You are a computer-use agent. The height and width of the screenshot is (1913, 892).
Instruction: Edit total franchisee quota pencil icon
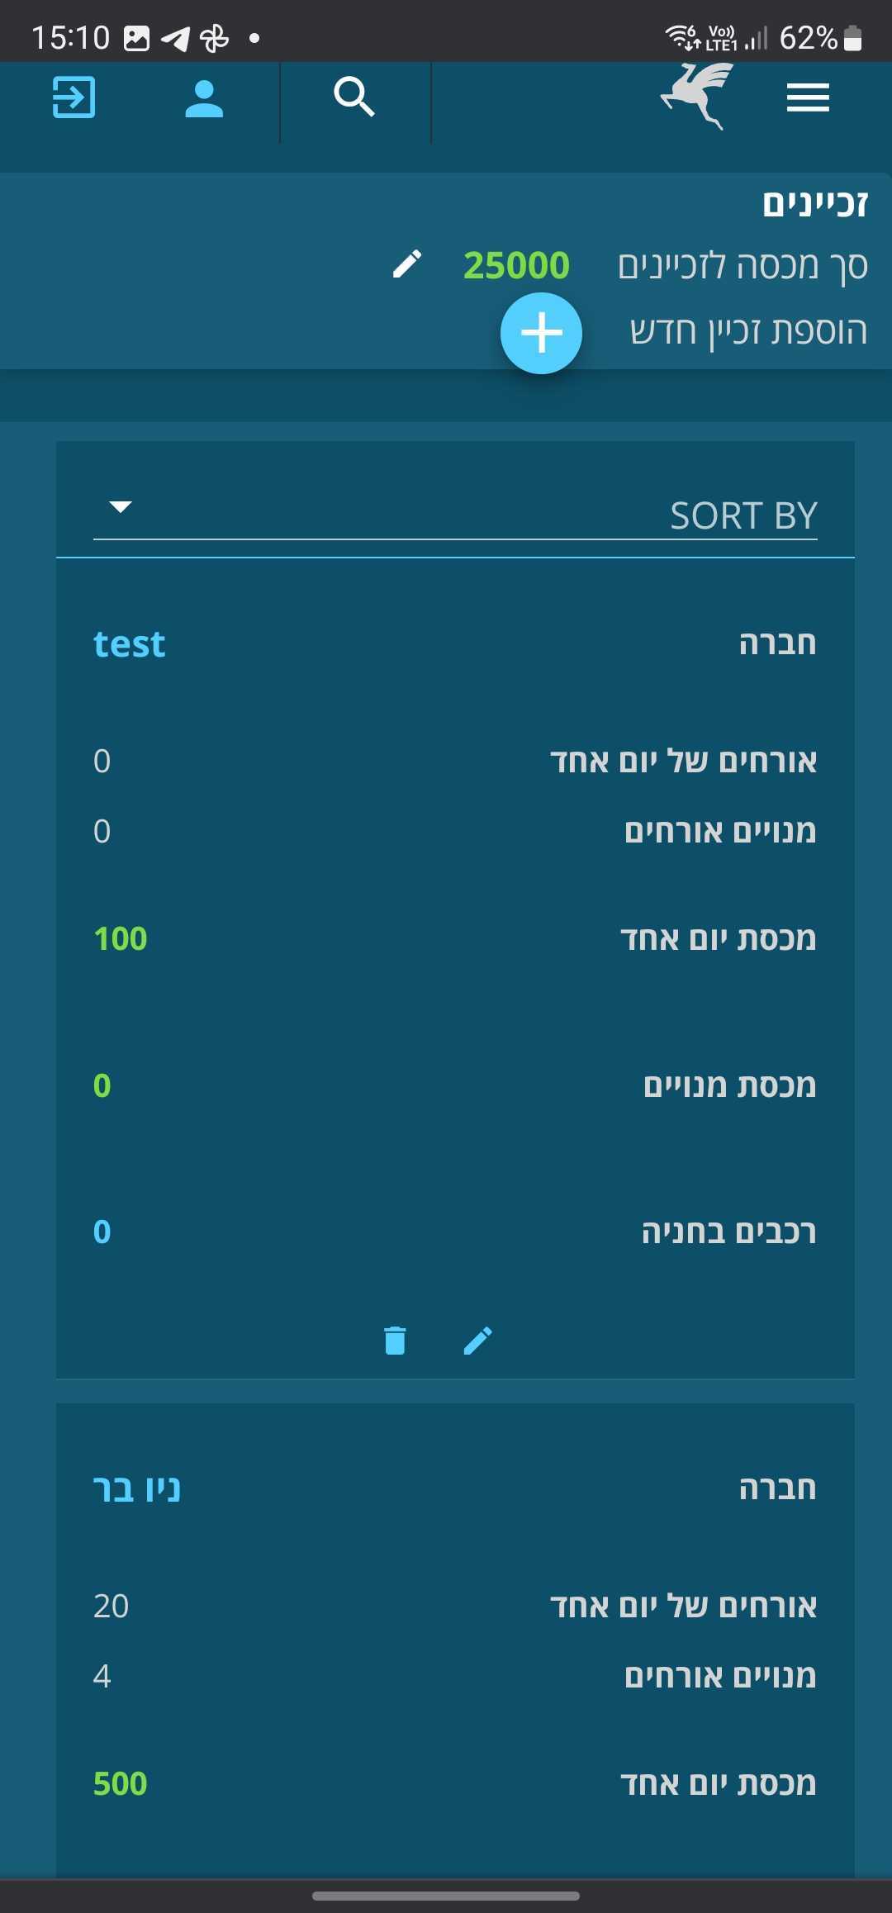[407, 264]
